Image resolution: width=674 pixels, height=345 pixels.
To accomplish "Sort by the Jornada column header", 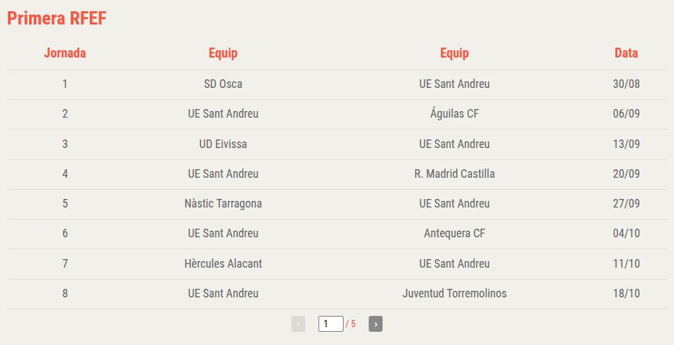I will 65,53.
